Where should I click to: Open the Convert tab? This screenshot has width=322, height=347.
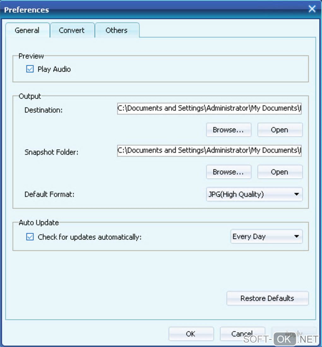tap(72, 31)
